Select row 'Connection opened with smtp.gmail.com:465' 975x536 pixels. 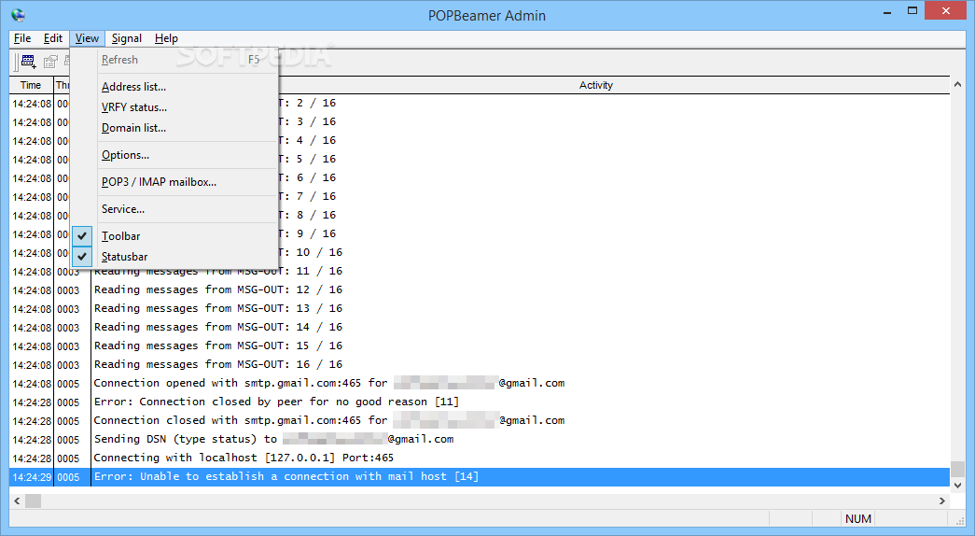480,384
